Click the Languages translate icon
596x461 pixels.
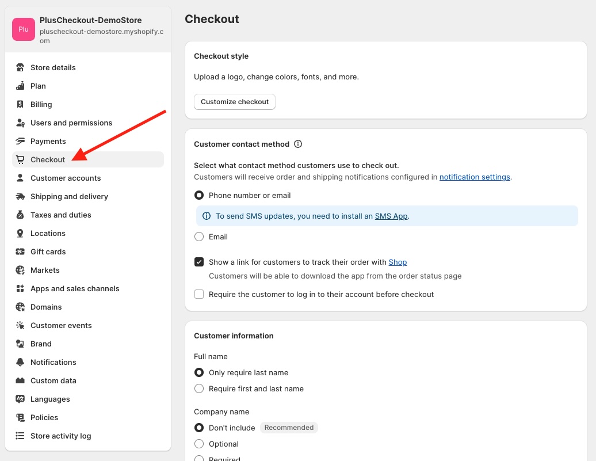(21, 399)
